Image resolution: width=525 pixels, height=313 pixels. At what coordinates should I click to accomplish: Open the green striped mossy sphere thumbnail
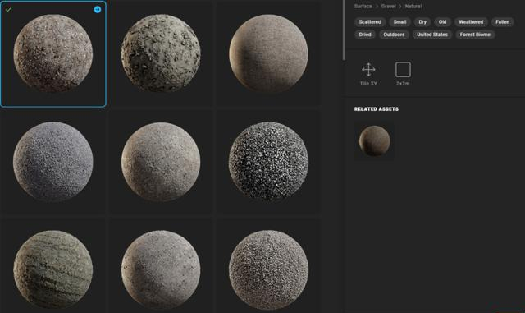(x=52, y=269)
